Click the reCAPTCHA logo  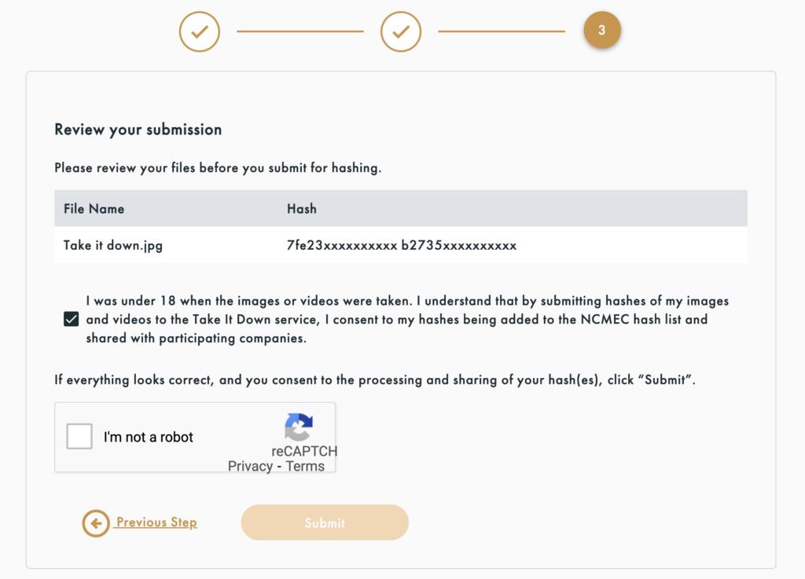(299, 427)
